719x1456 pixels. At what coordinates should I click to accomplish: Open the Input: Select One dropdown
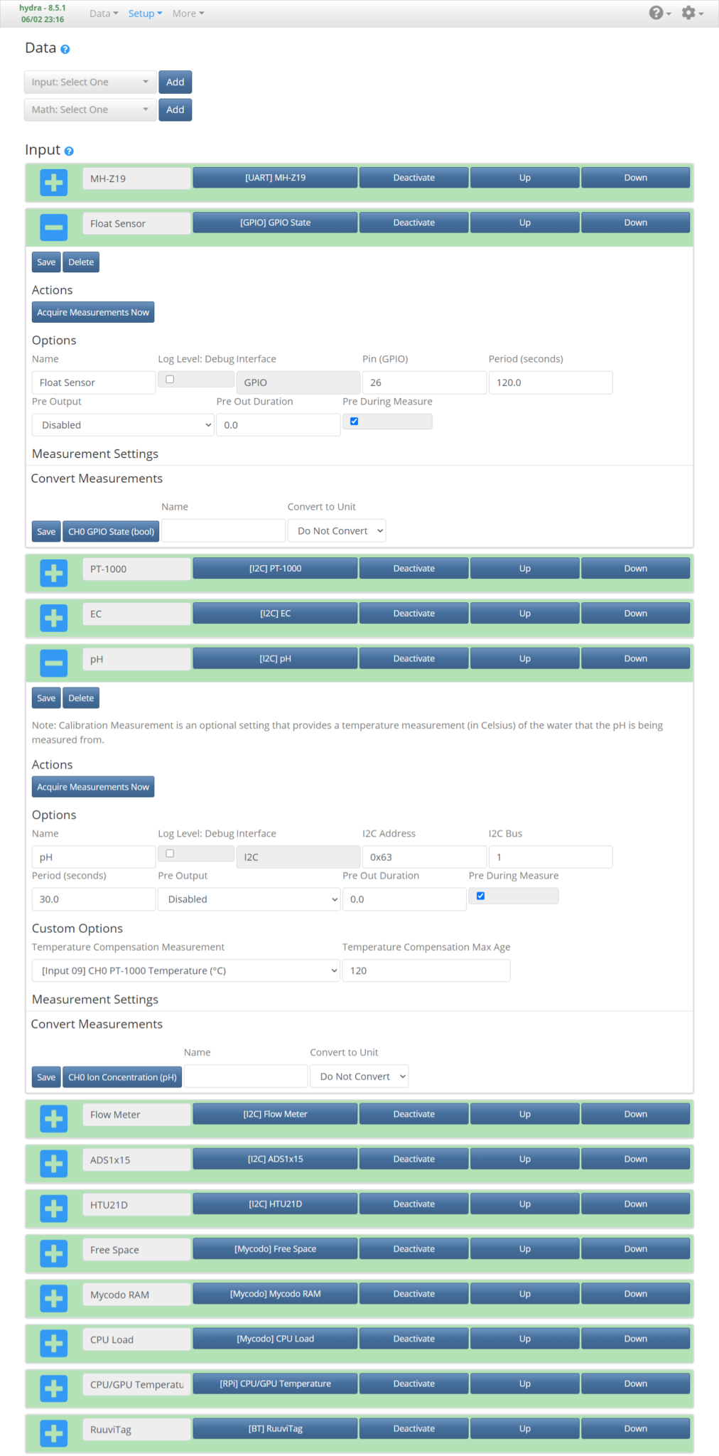90,82
